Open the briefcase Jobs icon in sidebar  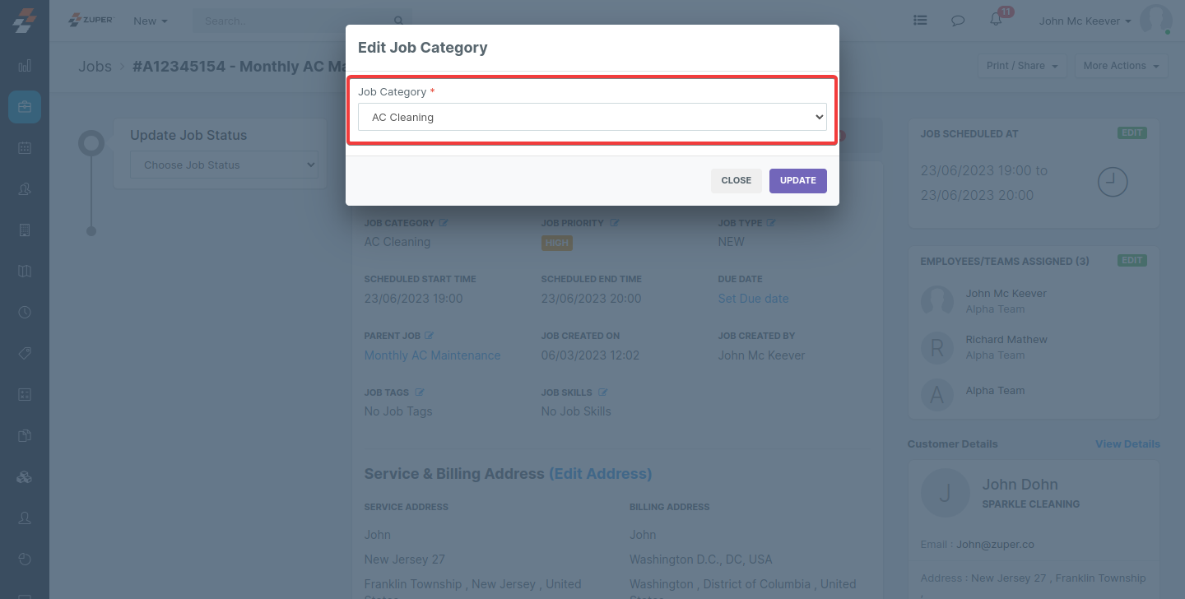click(25, 107)
